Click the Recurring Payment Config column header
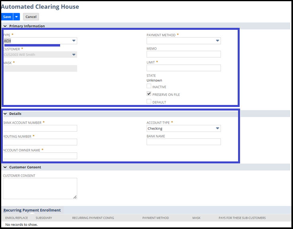Image resolution: width=293 pixels, height=229 pixels. (93, 218)
